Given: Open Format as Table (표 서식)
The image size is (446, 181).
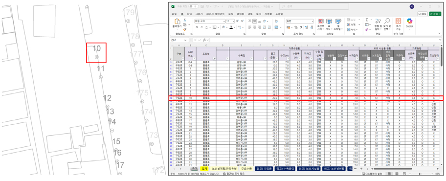Looking at the screenshot, I should [329, 24].
